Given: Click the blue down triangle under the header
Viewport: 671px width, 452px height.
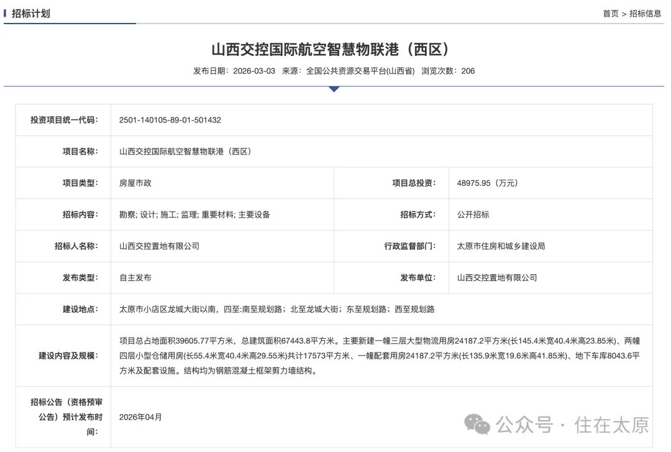Looking at the screenshot, I should [334, 89].
